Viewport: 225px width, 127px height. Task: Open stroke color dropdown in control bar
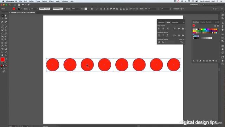[x=21, y=9]
